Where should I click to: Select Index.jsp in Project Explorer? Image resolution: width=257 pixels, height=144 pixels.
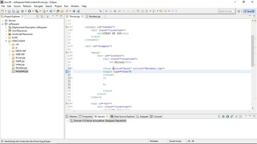pos(20,64)
